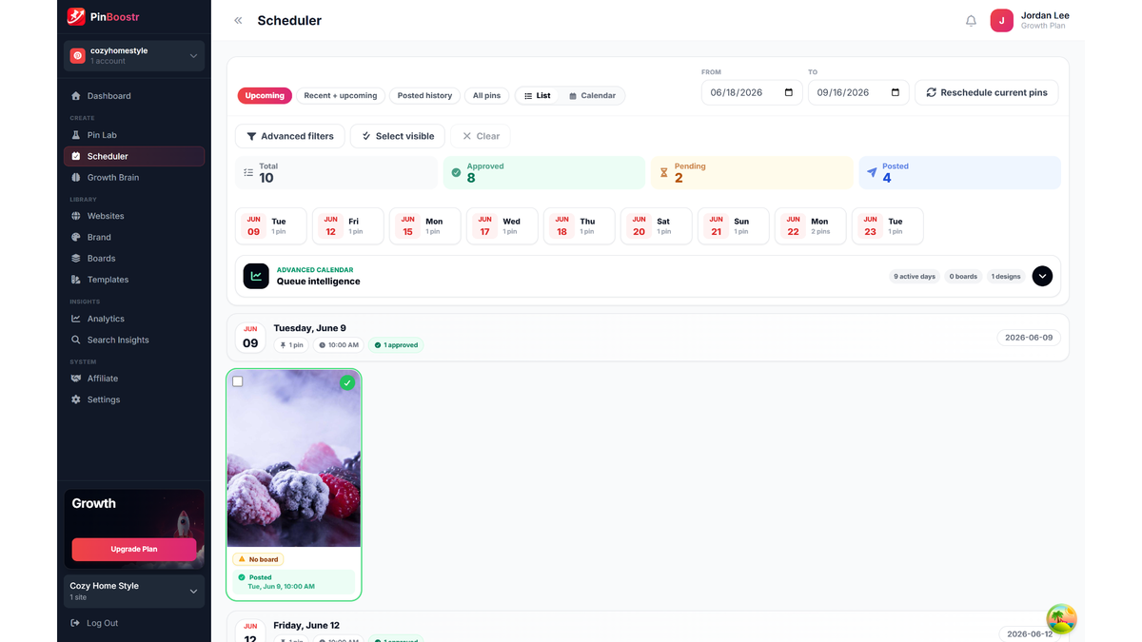Open calendar picker in TO date field
The width and height of the screenshot is (1142, 642).
(x=895, y=92)
